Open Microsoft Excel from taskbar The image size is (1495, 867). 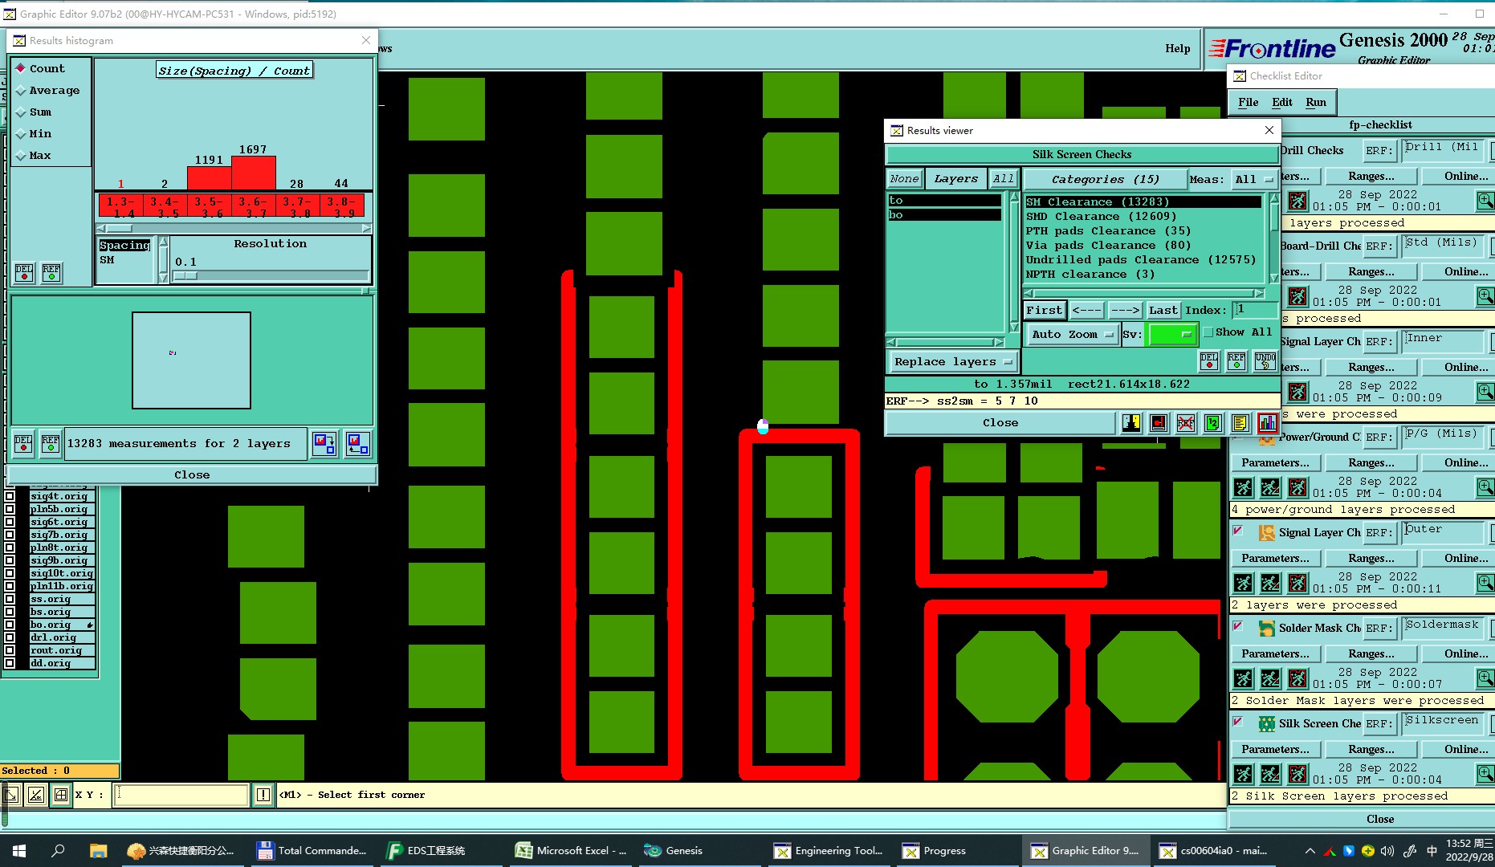click(x=572, y=851)
